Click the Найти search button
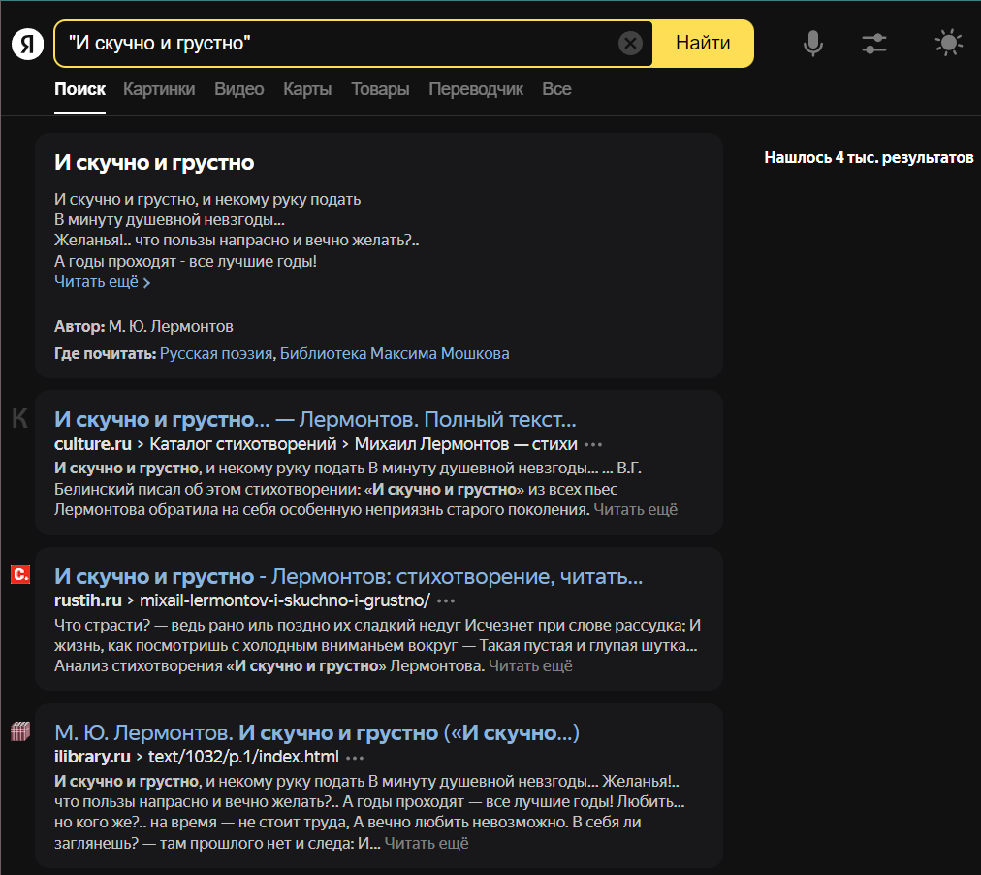981x875 pixels. tap(703, 44)
